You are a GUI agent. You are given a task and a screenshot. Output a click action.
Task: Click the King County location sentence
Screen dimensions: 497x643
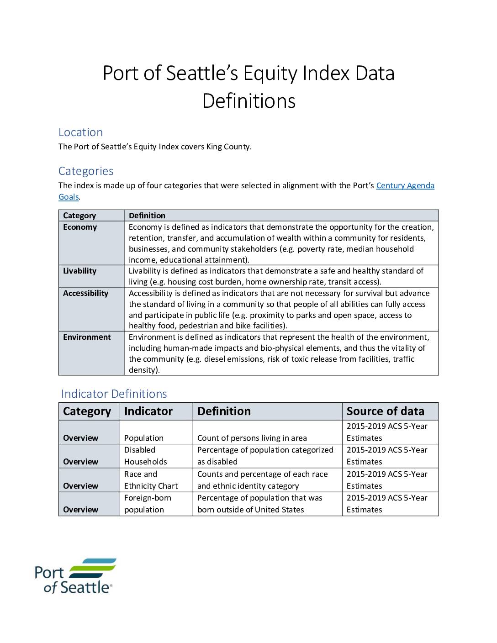(155, 147)
